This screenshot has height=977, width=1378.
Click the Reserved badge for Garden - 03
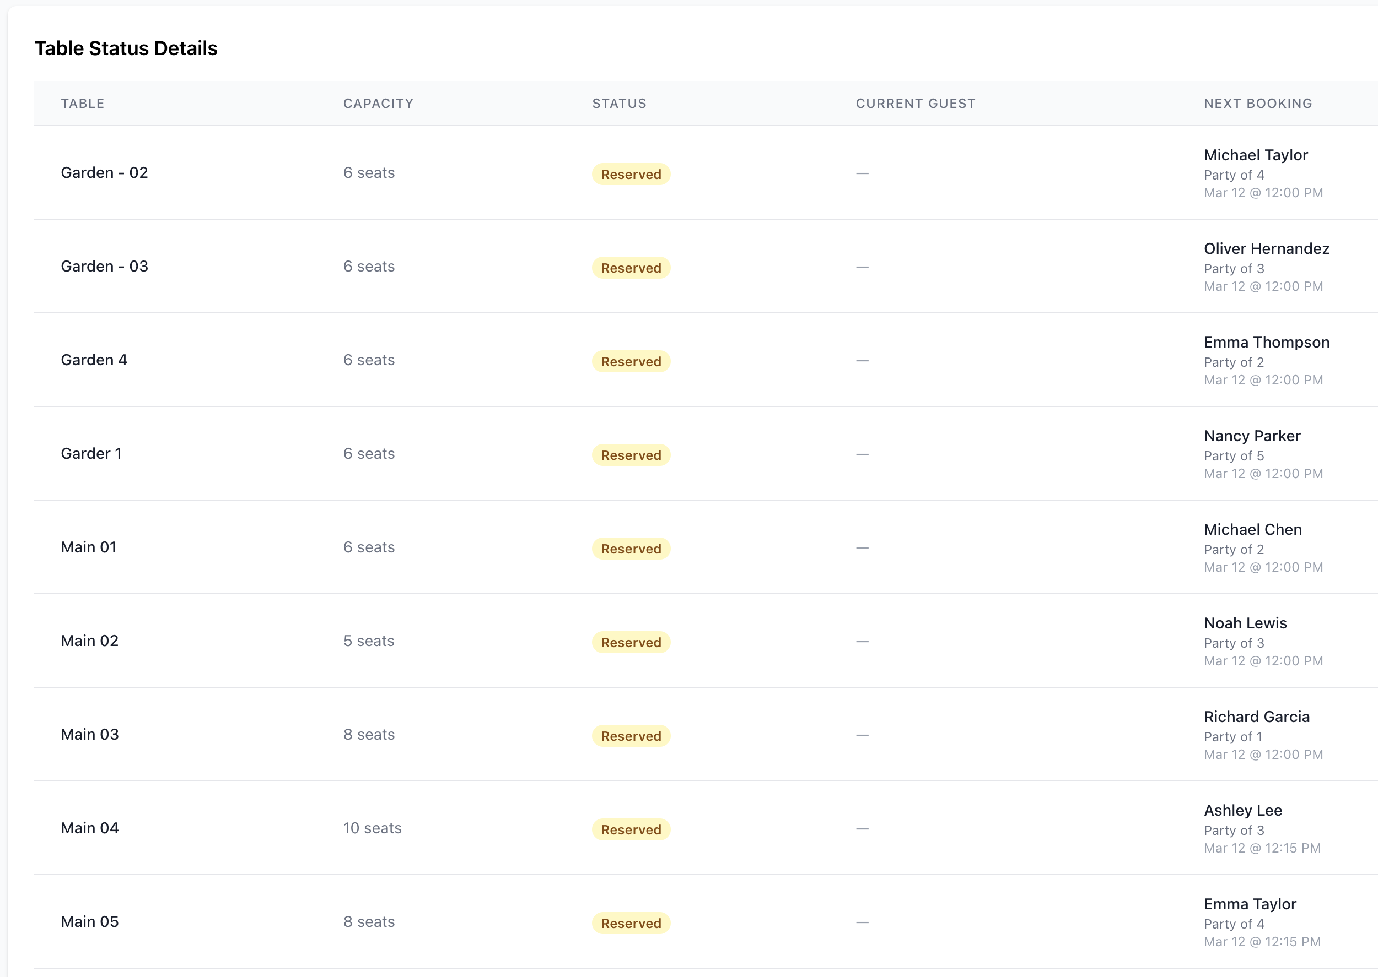(x=631, y=268)
